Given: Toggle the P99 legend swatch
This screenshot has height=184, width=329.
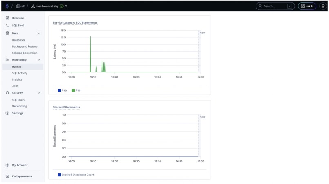Looking at the screenshot, I should [59, 90].
